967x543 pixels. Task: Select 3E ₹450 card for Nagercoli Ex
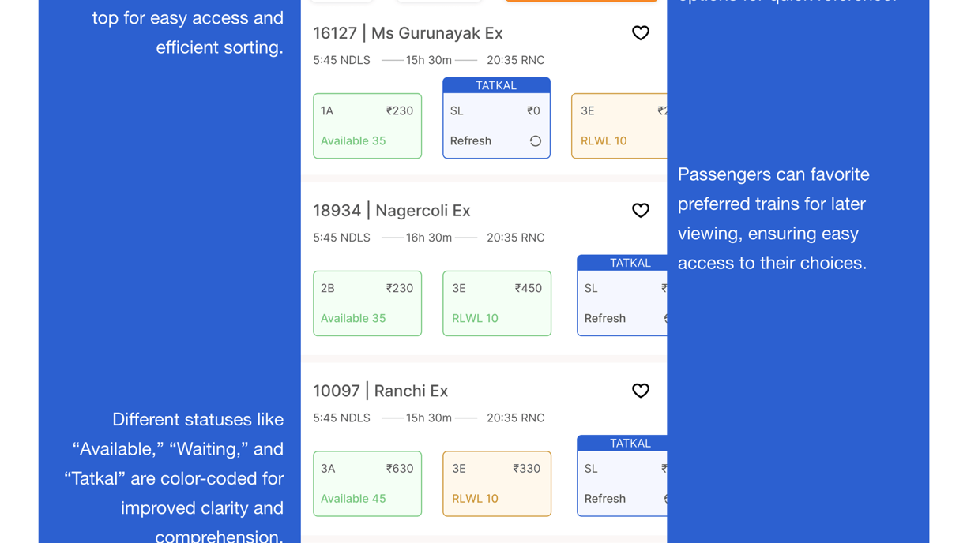497,304
